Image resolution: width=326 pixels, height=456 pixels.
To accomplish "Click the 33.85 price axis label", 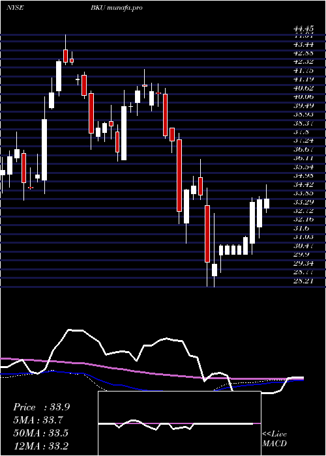I will coord(304,193).
